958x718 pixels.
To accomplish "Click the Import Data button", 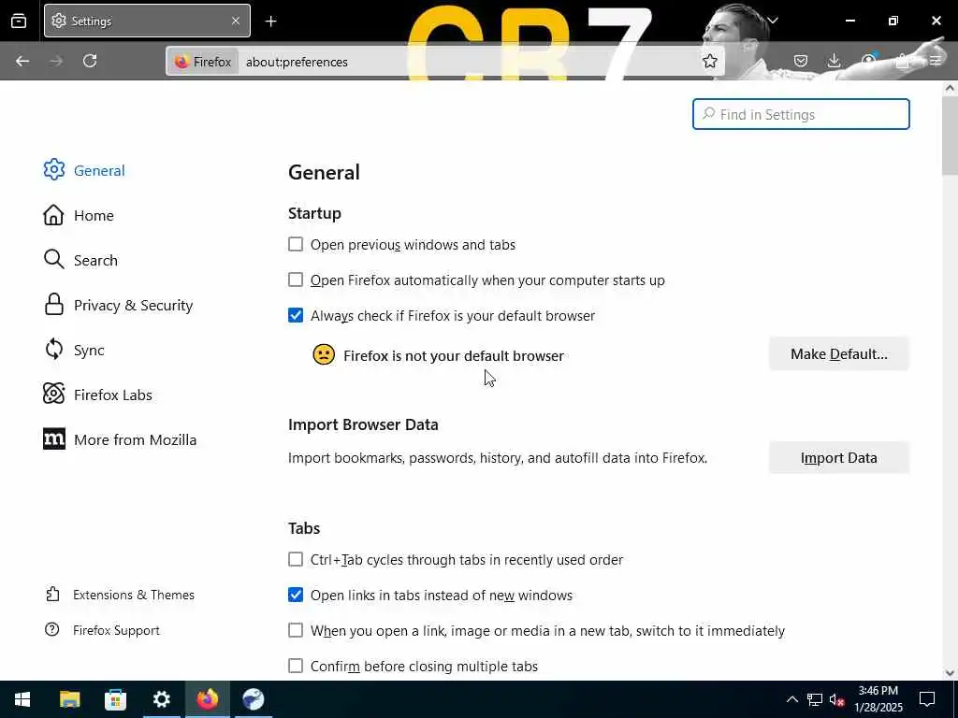I will (839, 458).
